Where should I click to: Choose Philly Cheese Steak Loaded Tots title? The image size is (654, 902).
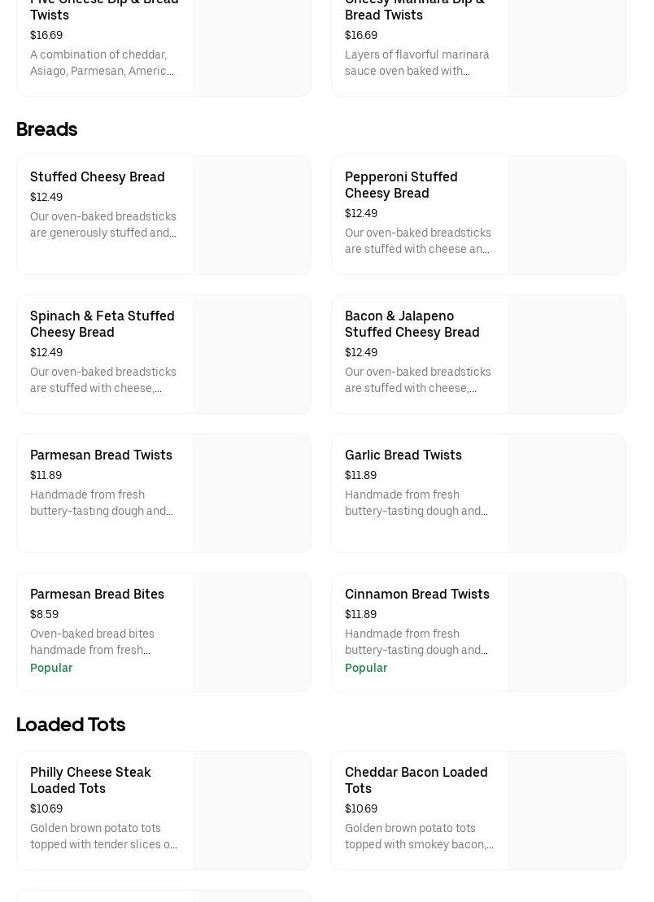[90, 780]
